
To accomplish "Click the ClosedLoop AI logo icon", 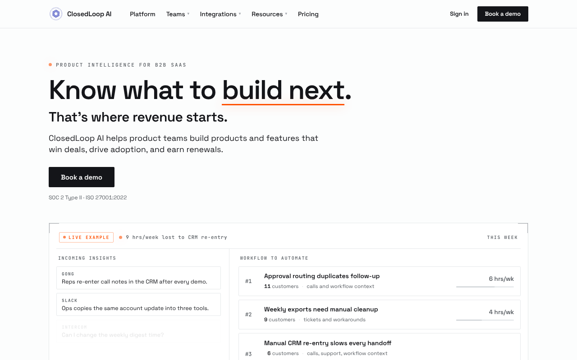I will pyautogui.click(x=56, y=14).
